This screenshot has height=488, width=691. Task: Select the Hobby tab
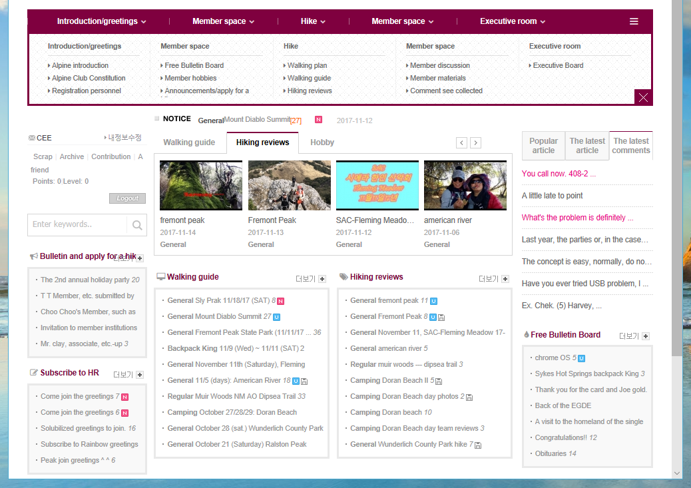point(322,142)
